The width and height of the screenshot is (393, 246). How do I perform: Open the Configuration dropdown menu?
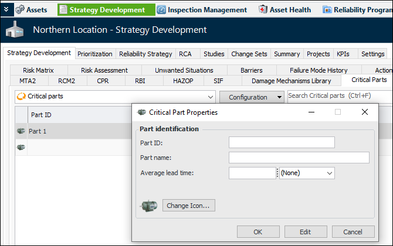coord(250,97)
